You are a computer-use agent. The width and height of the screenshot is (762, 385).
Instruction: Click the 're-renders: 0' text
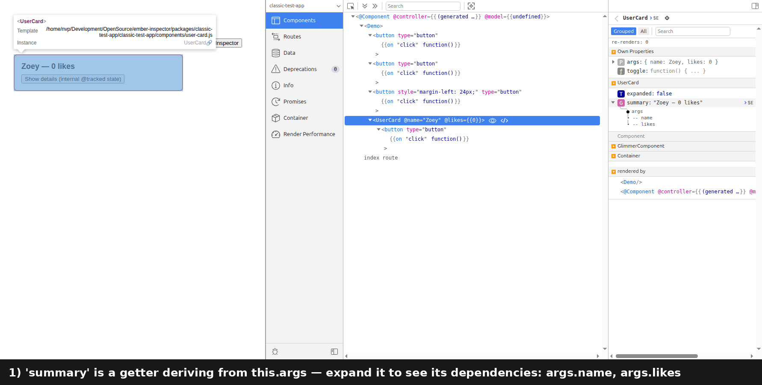630,42
